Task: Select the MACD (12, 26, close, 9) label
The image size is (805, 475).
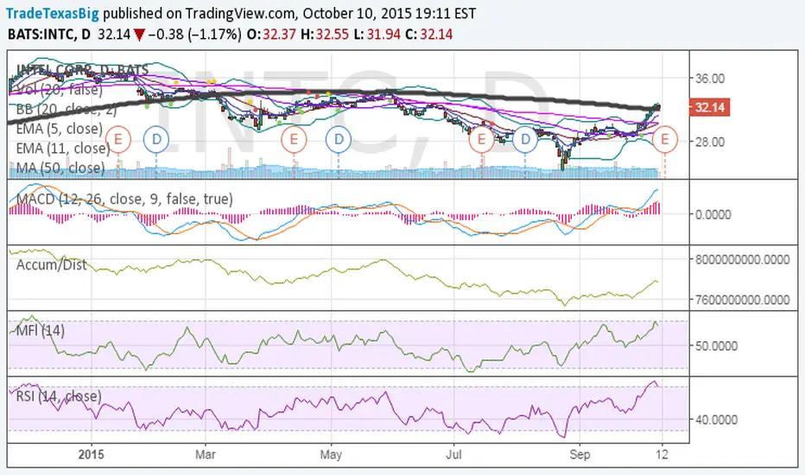Action: pos(124,199)
